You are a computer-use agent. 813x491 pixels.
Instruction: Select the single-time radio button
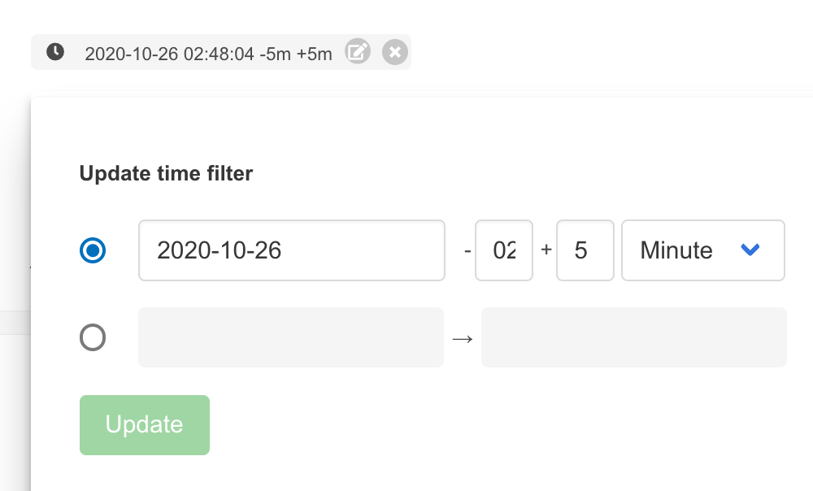[93, 250]
